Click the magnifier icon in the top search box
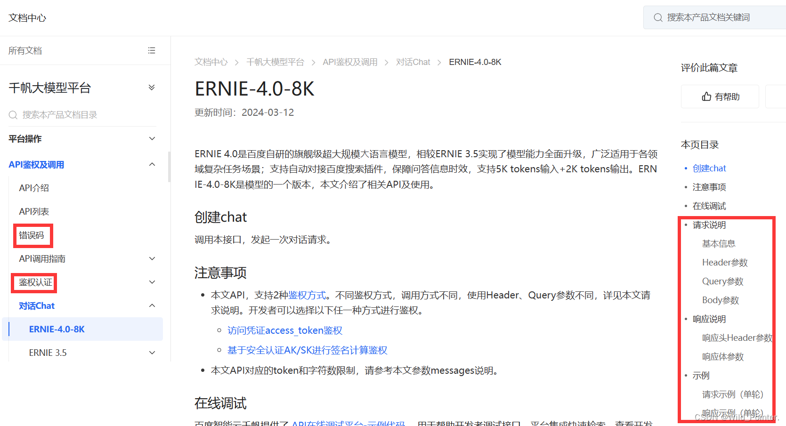786x426 pixels. tap(658, 17)
